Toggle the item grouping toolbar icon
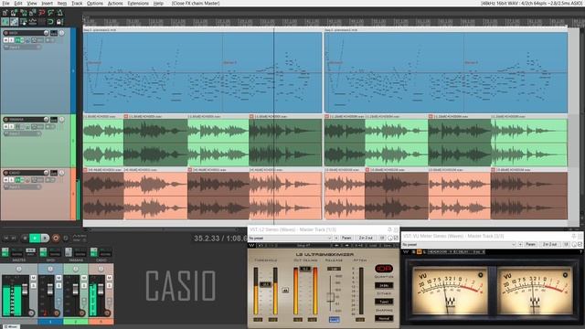585x329 pixels. (x=15, y=21)
